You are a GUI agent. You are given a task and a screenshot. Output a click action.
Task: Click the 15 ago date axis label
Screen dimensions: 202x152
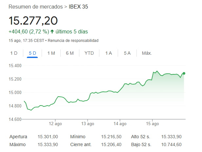[x=152, y=124]
